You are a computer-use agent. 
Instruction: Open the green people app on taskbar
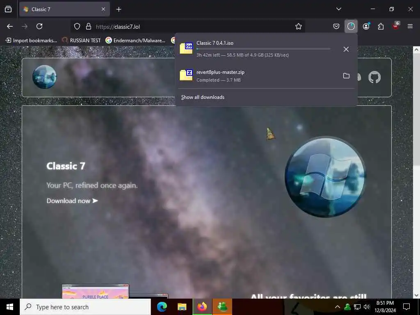(222, 307)
